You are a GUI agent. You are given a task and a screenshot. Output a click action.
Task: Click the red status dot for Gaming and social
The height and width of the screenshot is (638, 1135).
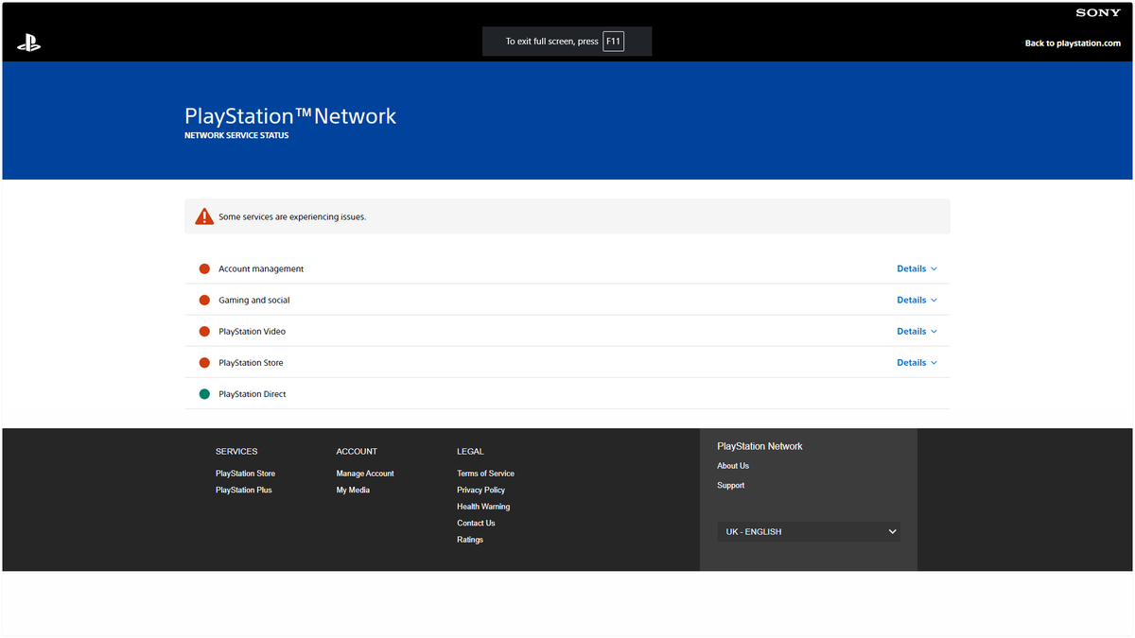[x=204, y=300]
